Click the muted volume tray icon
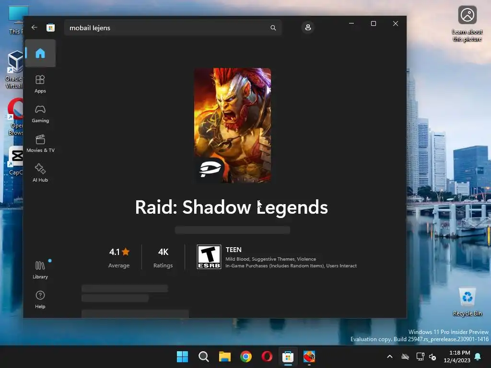Screen dimensions: 491x368 [x=433, y=356]
